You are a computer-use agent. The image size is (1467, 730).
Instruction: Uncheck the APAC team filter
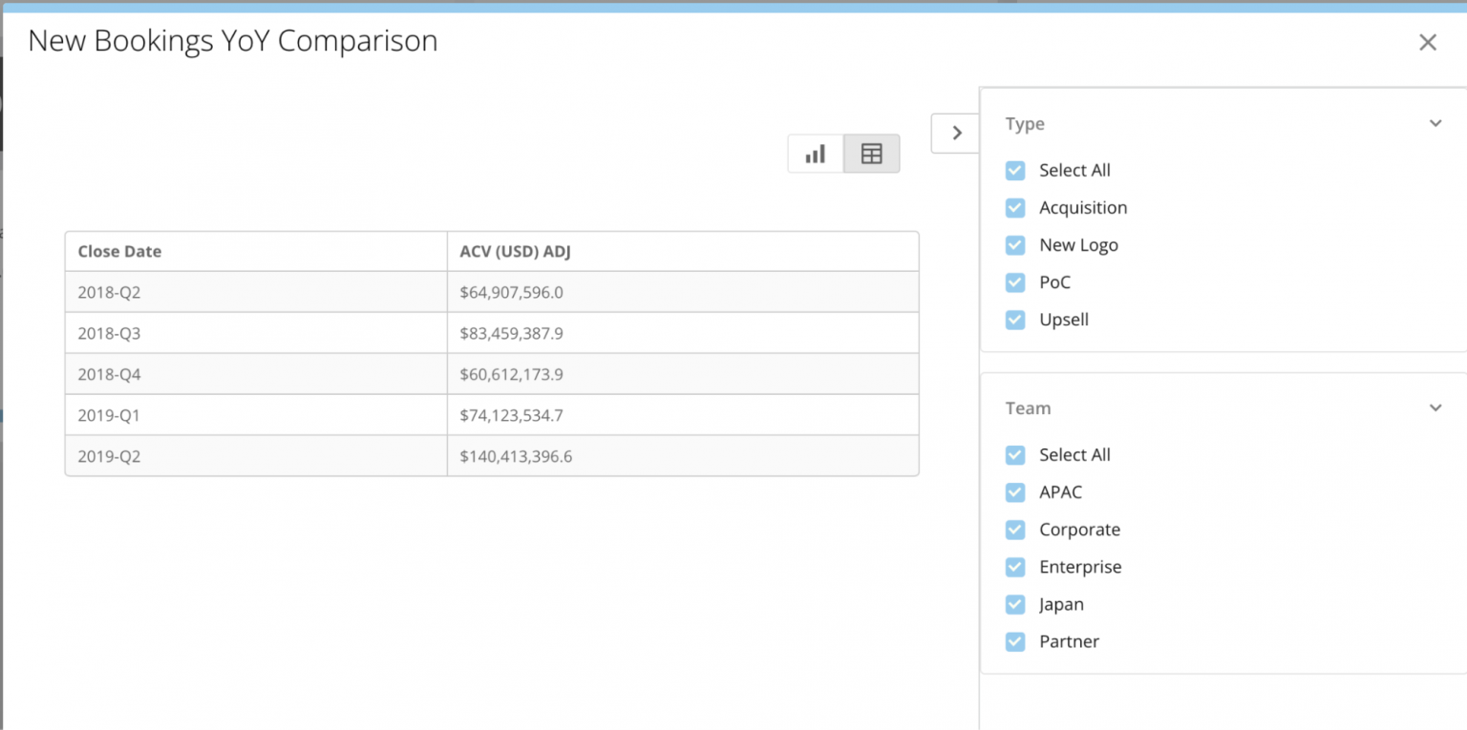(x=1014, y=492)
